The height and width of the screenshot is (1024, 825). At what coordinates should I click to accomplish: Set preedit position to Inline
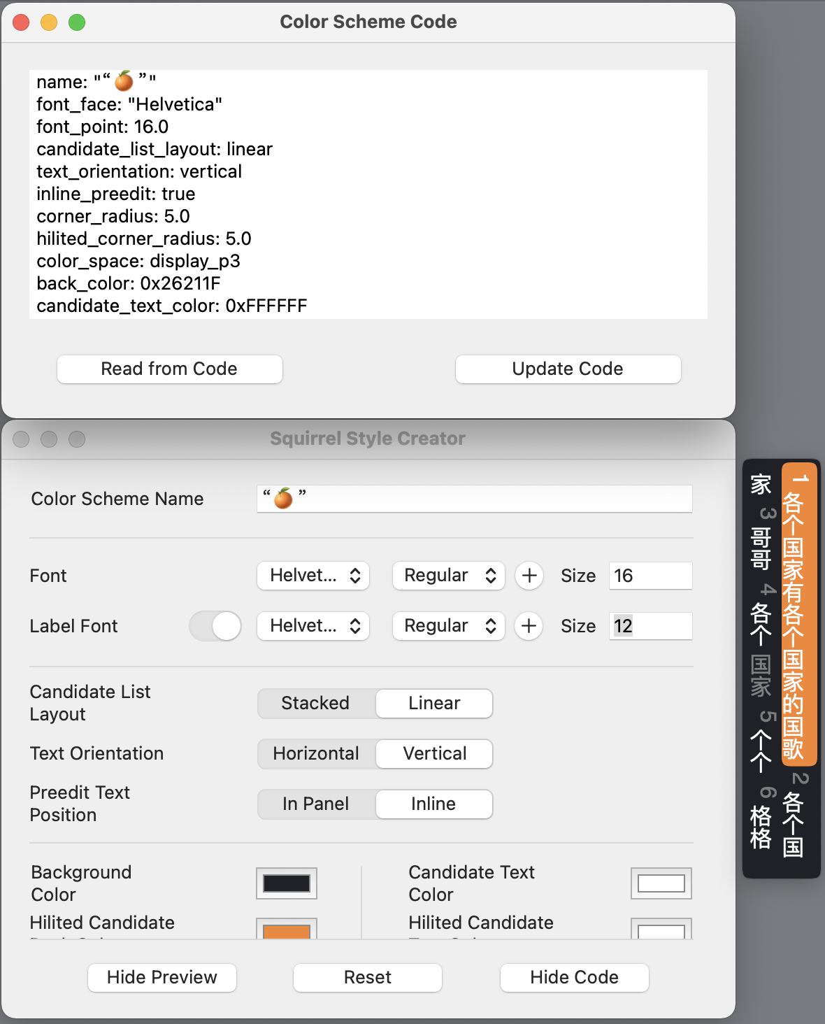click(434, 804)
